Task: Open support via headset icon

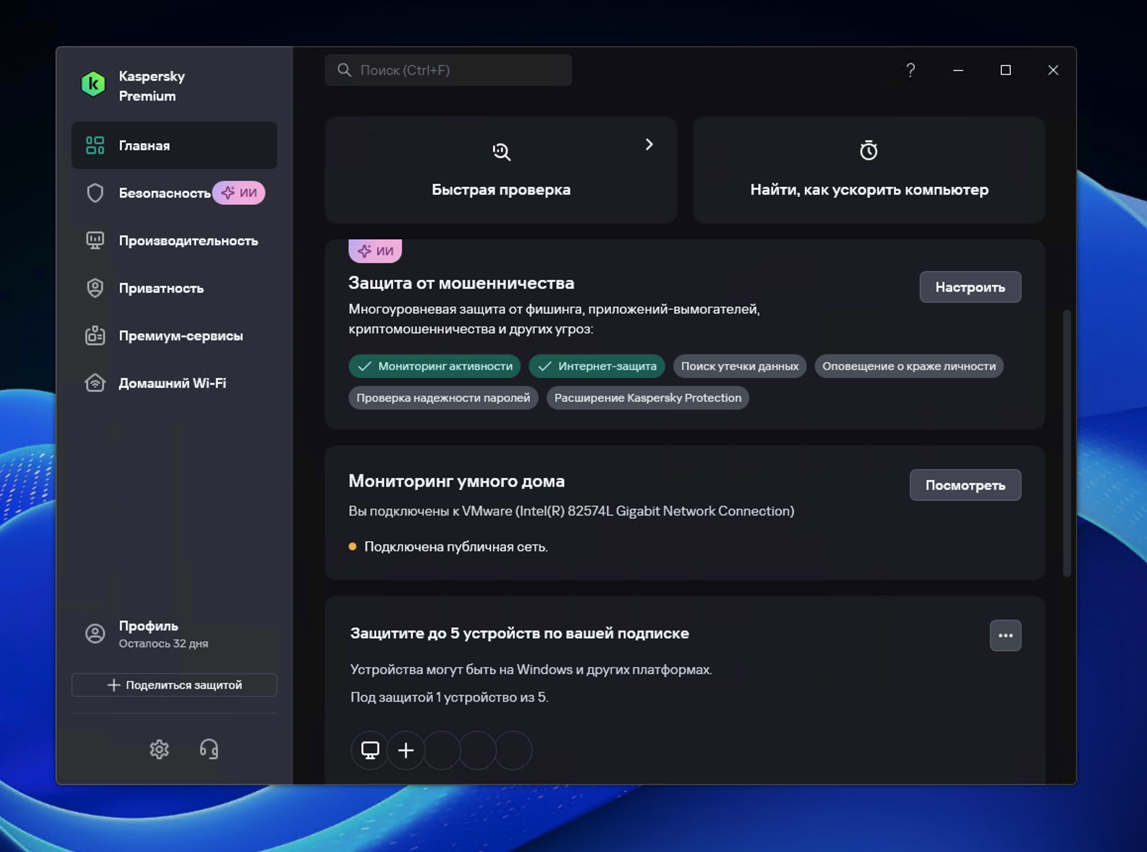Action: coord(209,749)
